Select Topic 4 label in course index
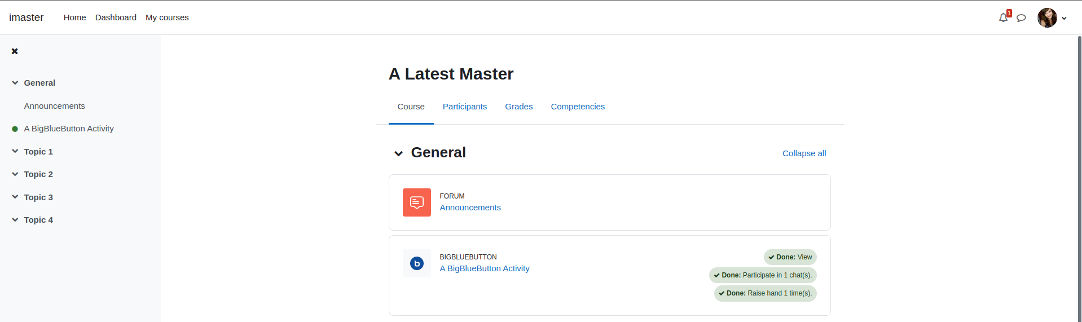Image resolution: width=1082 pixels, height=322 pixels. [38, 220]
